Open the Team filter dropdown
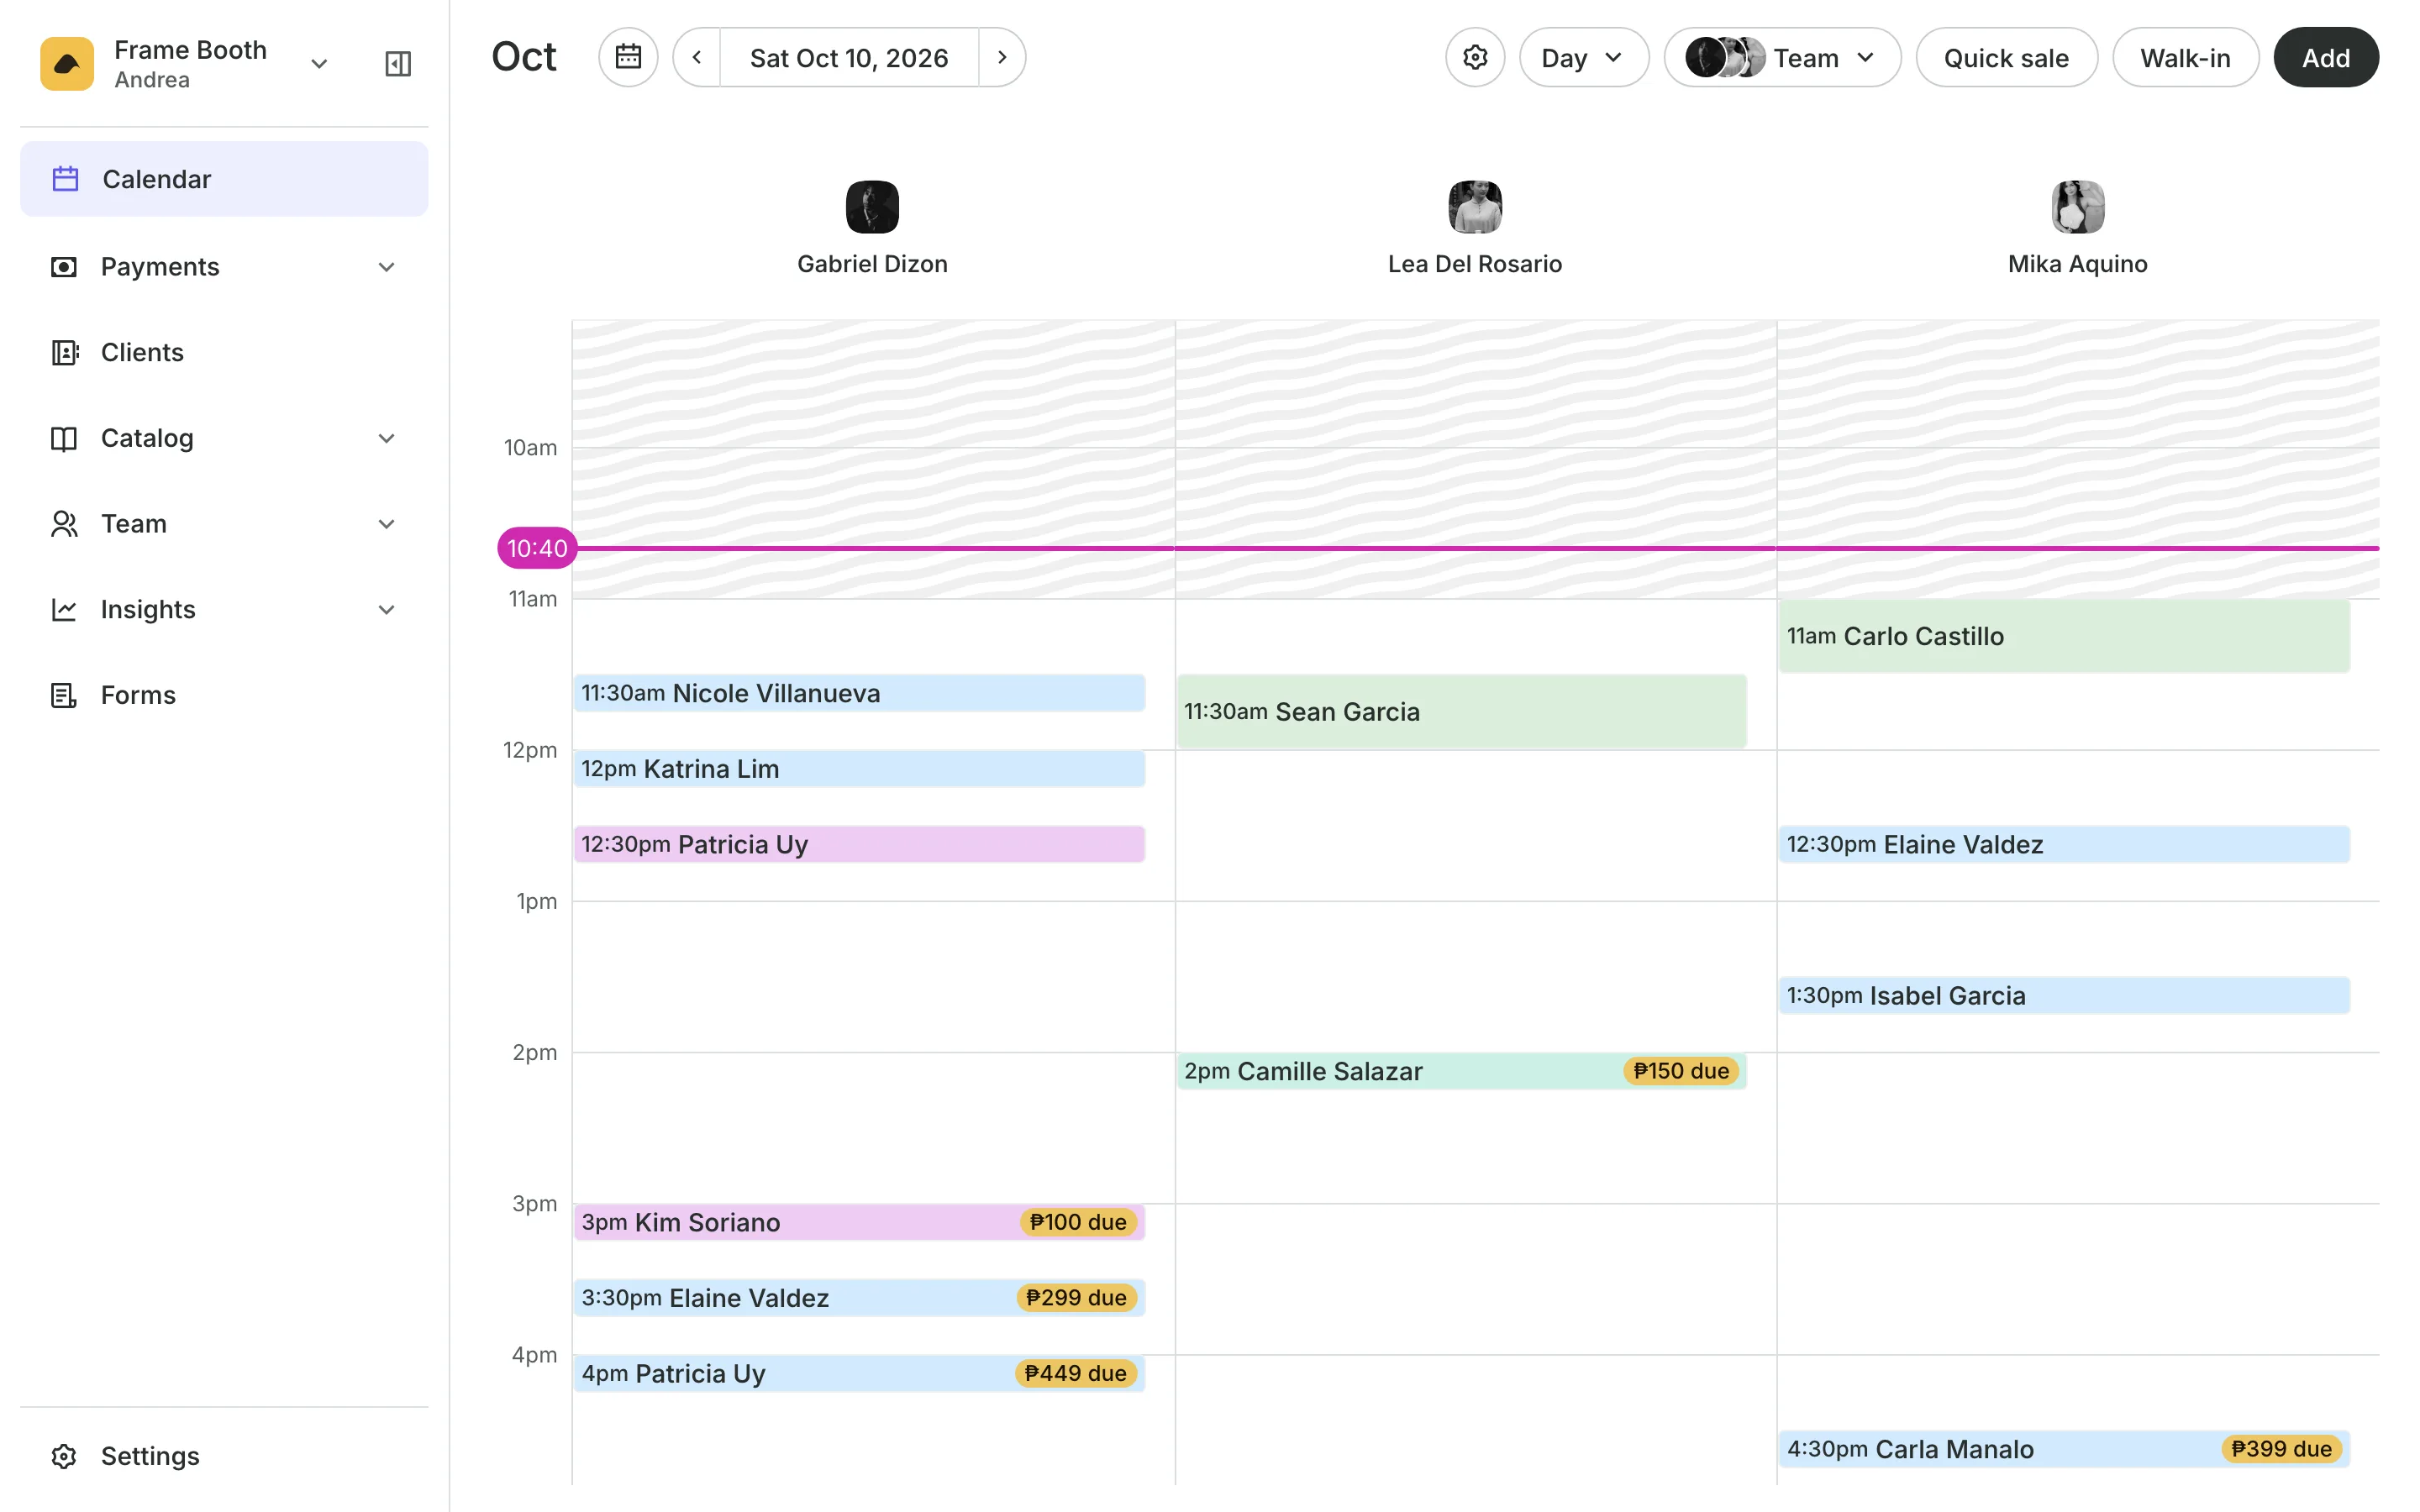The width and height of the screenshot is (2420, 1512). pos(1782,57)
